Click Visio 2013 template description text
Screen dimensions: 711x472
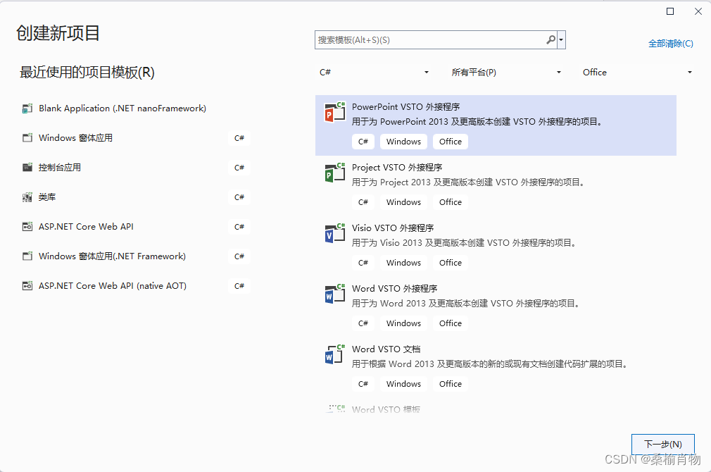pos(465,243)
